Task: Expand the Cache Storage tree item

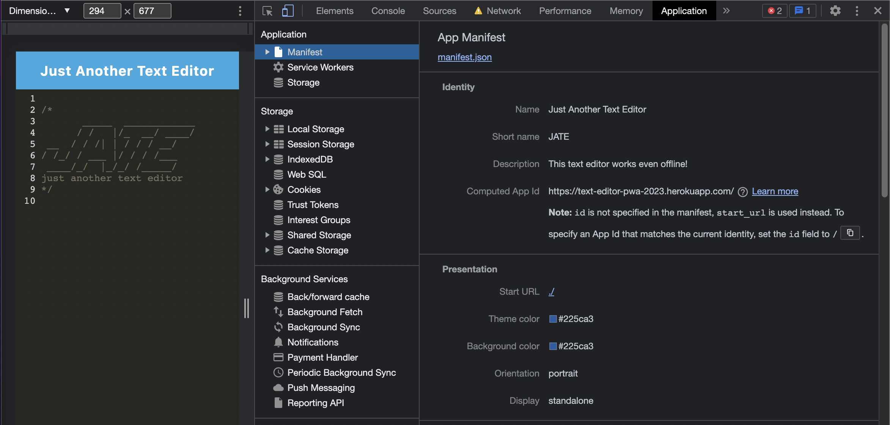Action: click(267, 250)
